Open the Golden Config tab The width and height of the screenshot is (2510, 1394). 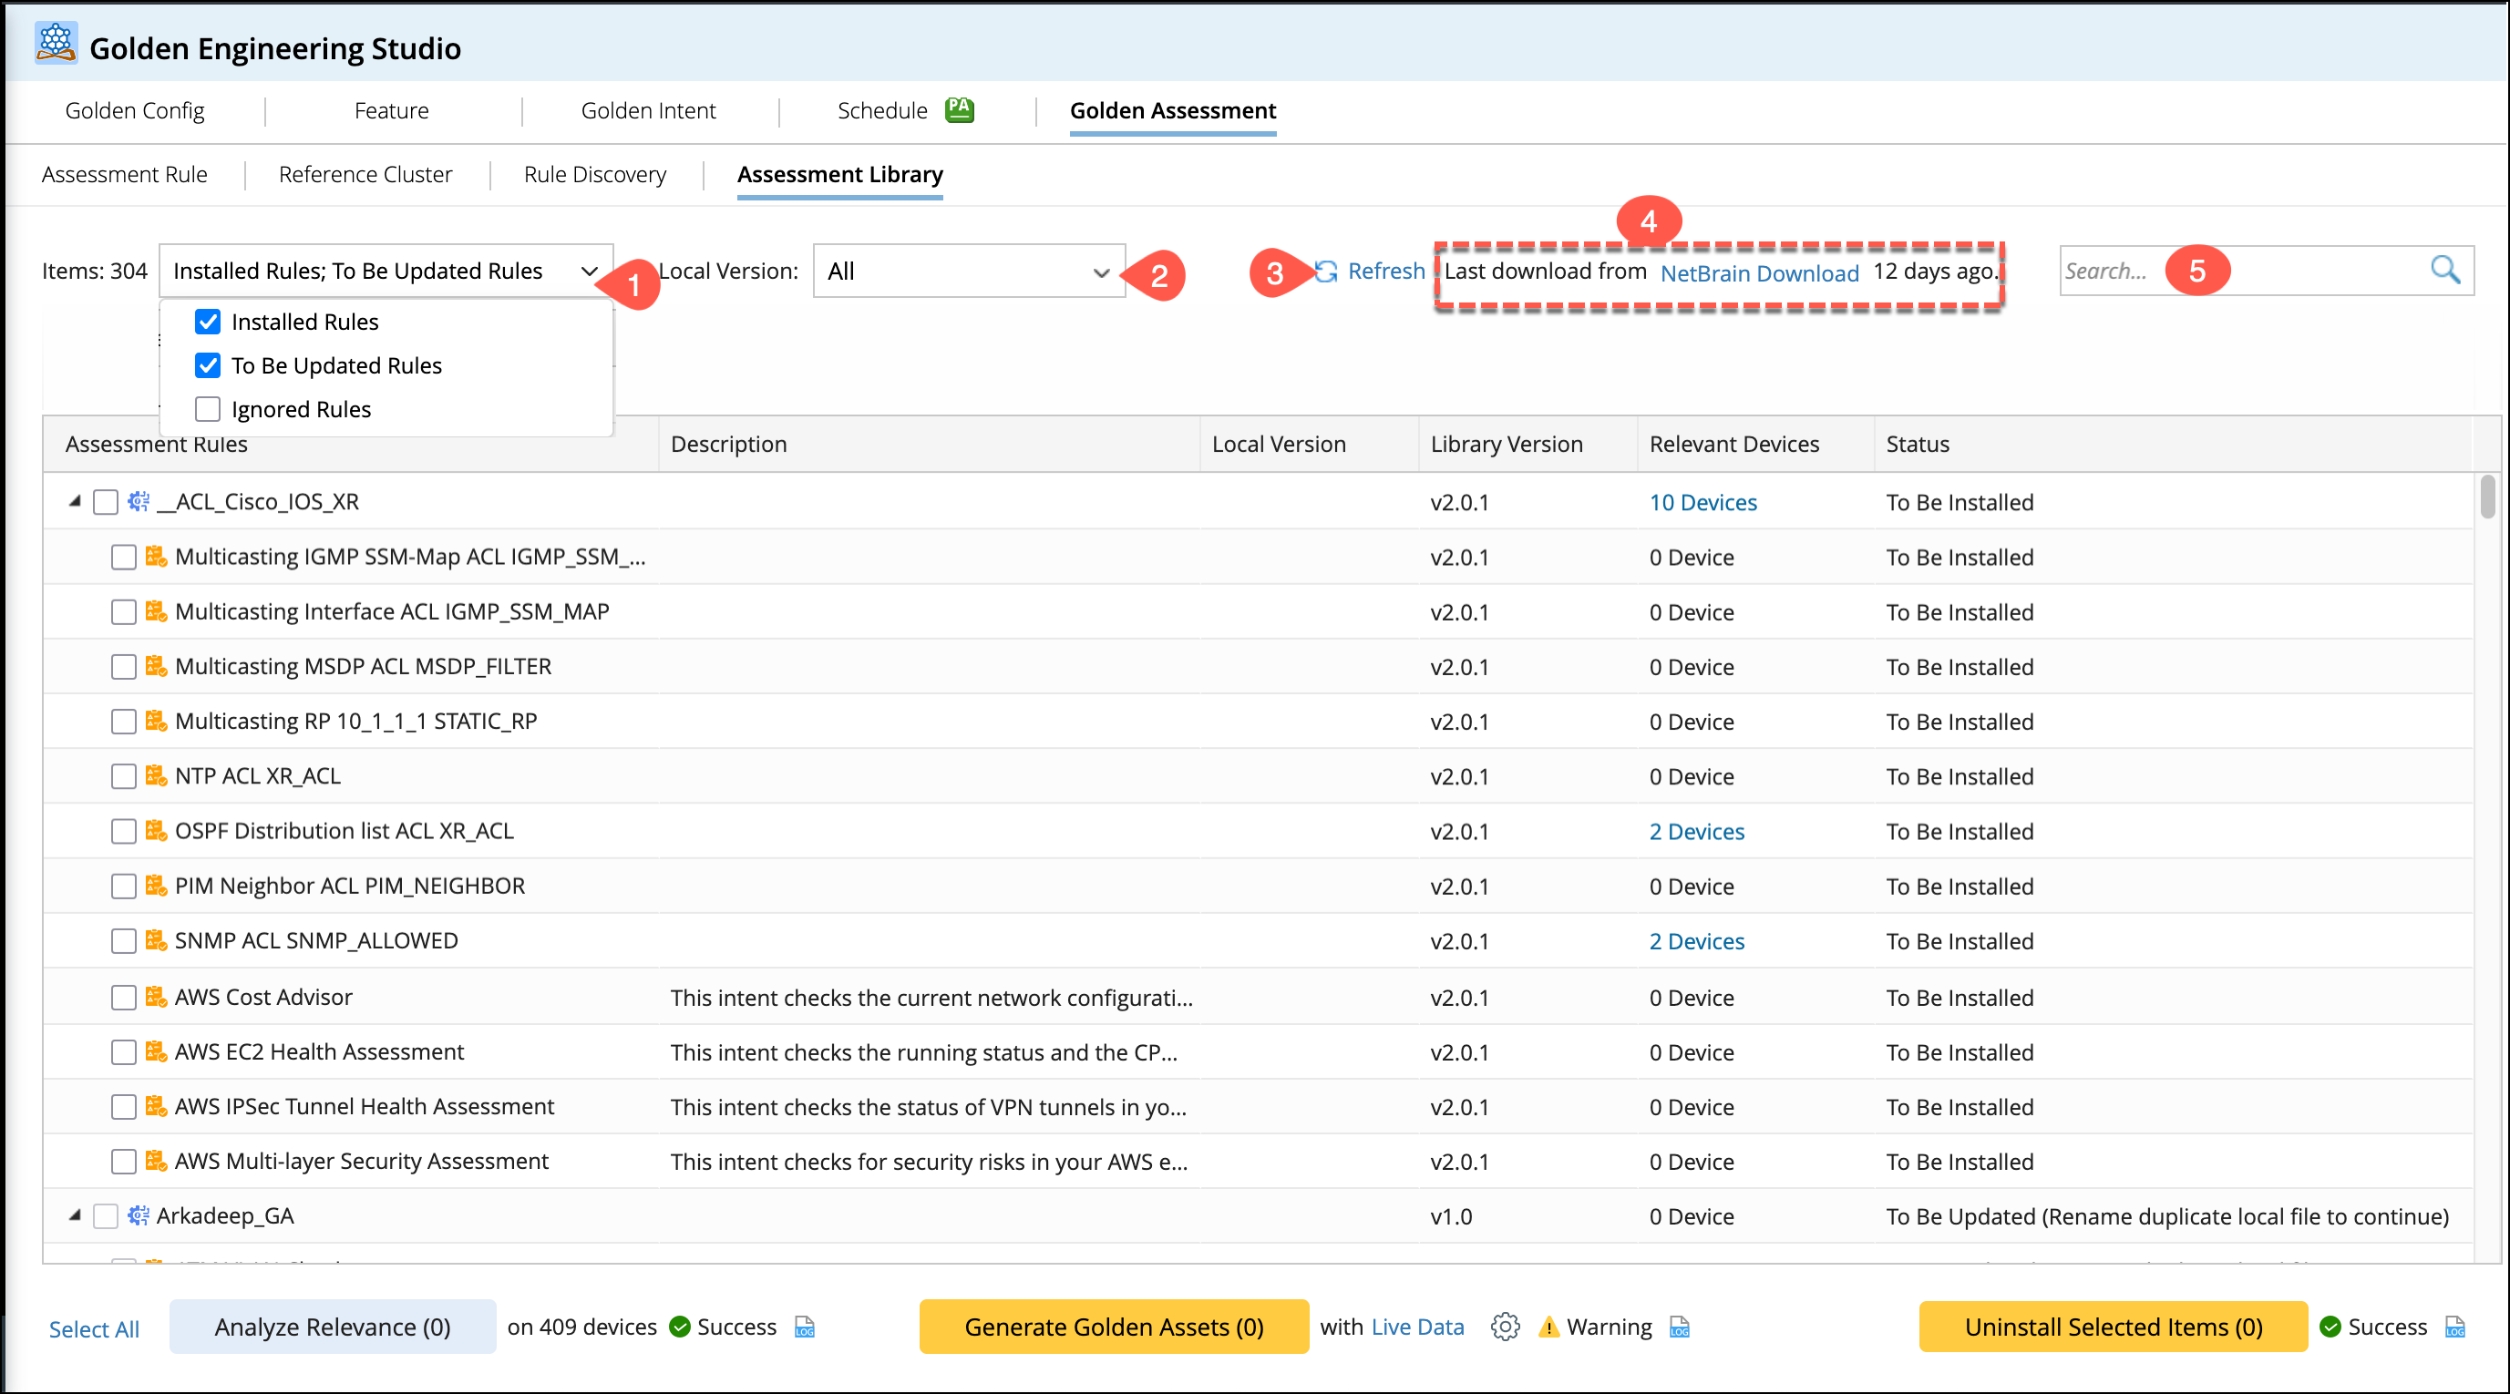coord(135,111)
